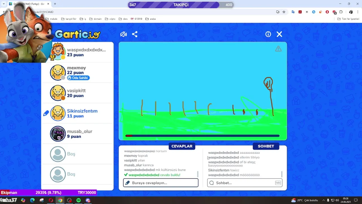The width and height of the screenshot is (362, 204).
Task: Open Discord from taskbar
Action: (88, 200)
